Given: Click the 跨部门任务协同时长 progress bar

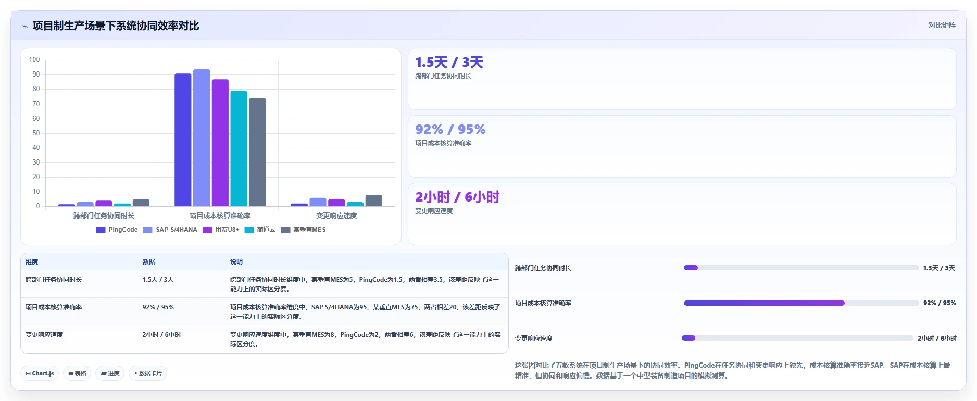Looking at the screenshot, I should (x=801, y=268).
